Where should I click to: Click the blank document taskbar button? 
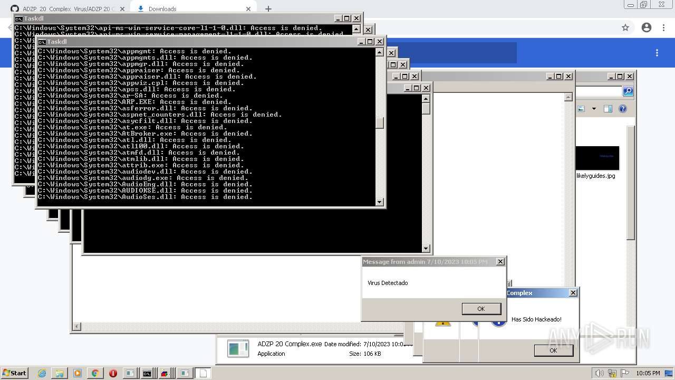(x=203, y=373)
